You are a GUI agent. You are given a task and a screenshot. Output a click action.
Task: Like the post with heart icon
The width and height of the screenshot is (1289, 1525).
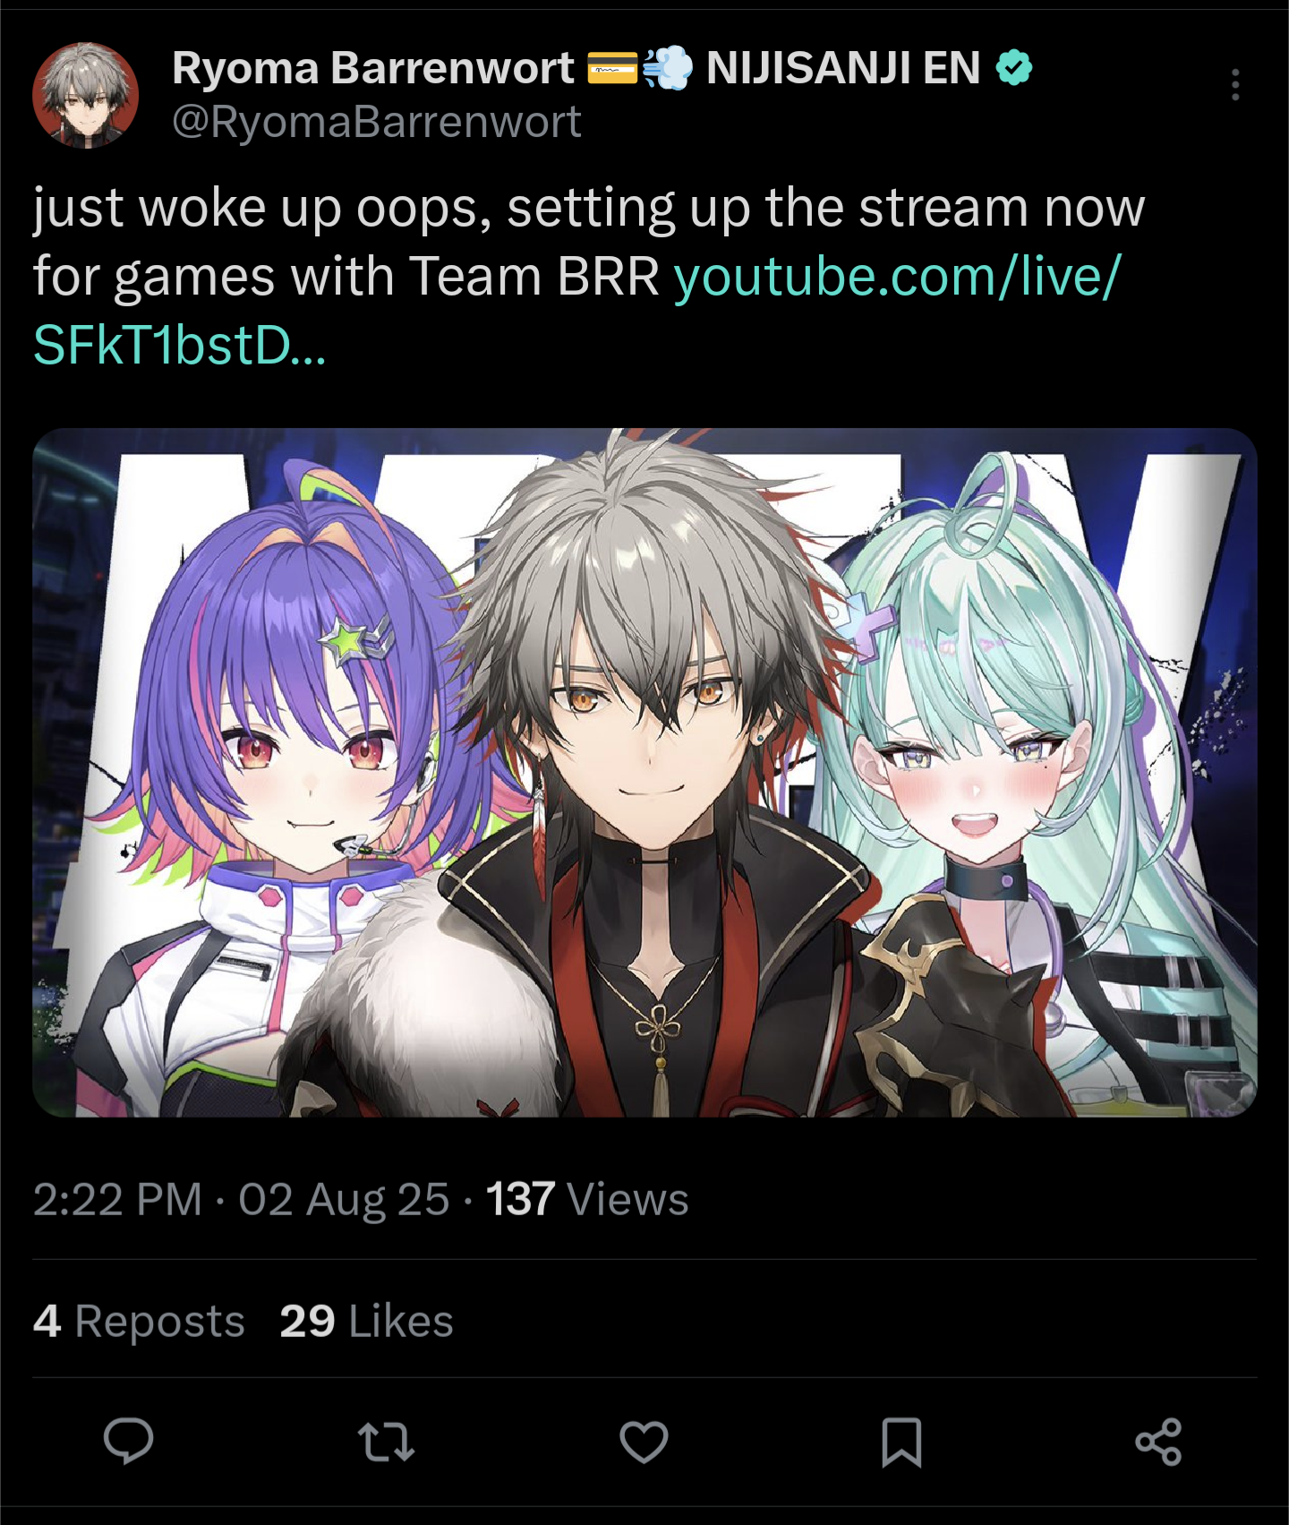pos(644,1442)
